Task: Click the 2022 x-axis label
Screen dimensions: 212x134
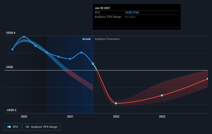Action: coord(116,116)
